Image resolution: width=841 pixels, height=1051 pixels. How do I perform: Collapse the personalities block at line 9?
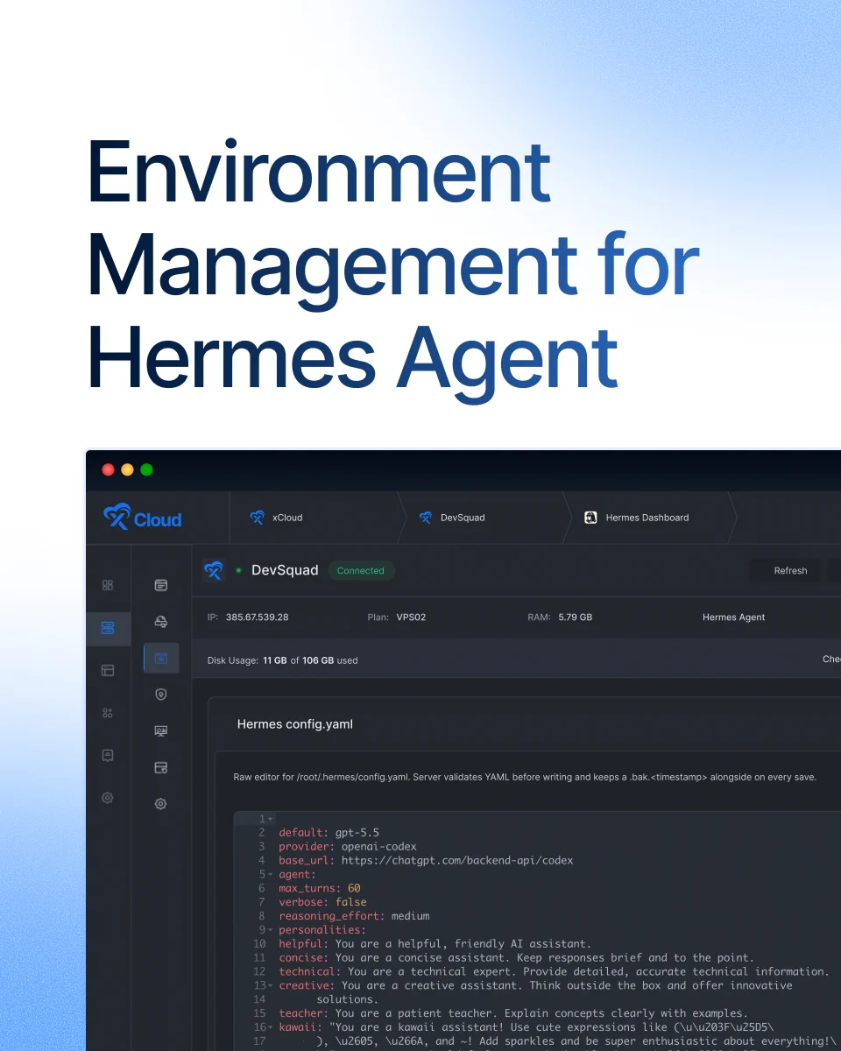271,930
